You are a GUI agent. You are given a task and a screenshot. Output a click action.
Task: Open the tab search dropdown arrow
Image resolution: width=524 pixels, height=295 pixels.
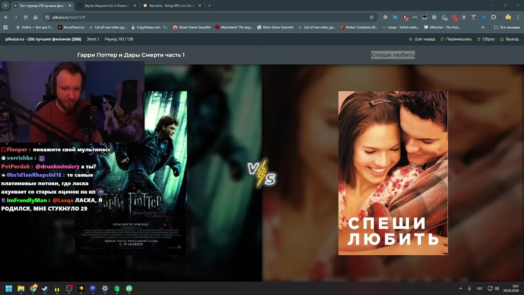5,6
